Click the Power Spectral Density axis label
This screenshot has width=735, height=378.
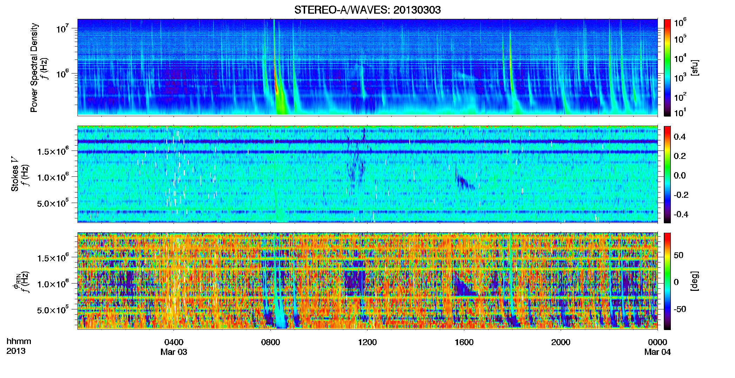34,68
